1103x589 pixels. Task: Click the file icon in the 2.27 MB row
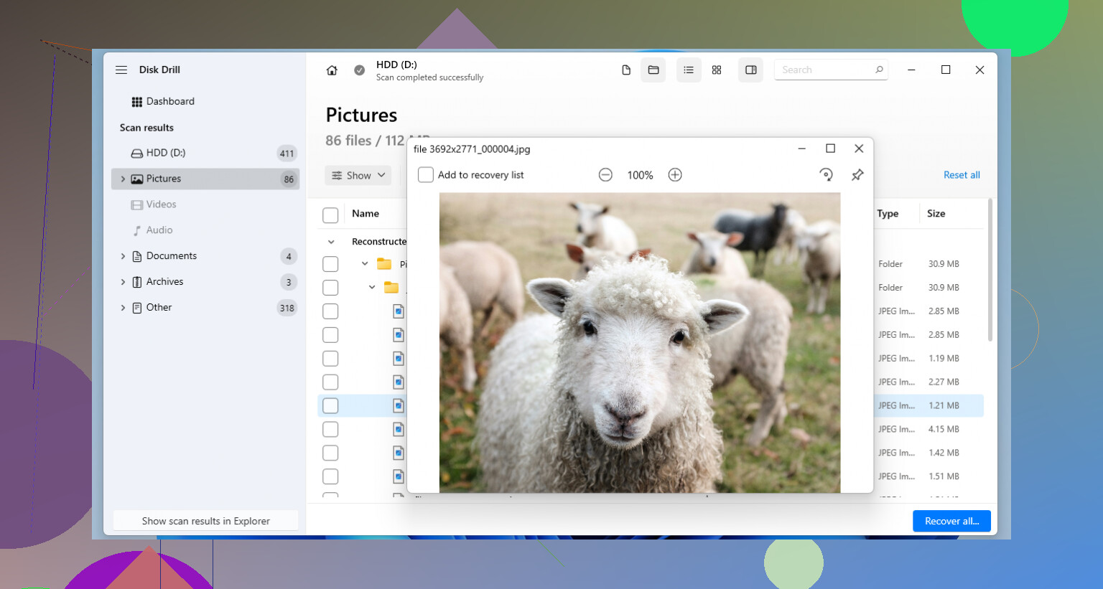click(x=399, y=382)
